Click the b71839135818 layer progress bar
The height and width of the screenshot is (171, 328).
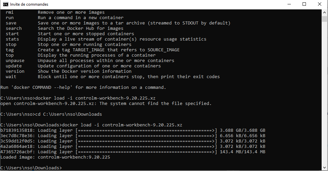coord(147,130)
